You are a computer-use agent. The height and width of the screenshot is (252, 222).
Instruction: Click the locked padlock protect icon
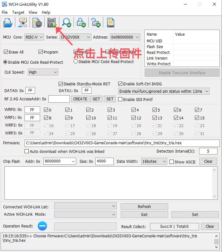(81, 23)
